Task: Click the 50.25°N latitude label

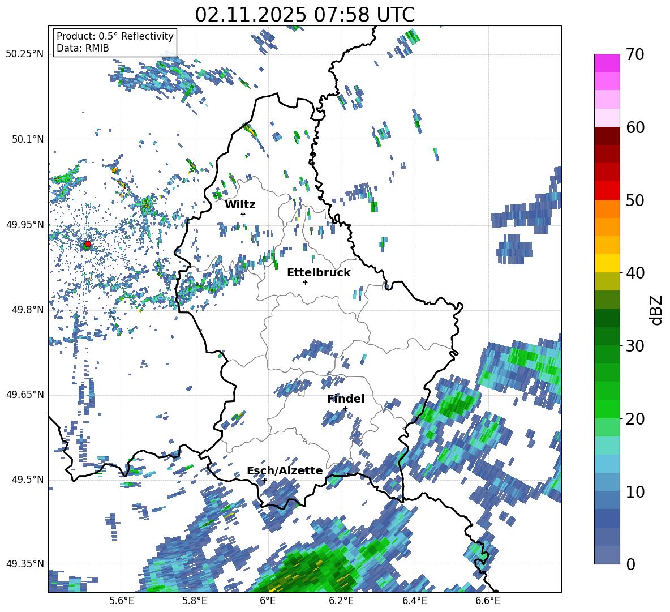Action: 25,54
